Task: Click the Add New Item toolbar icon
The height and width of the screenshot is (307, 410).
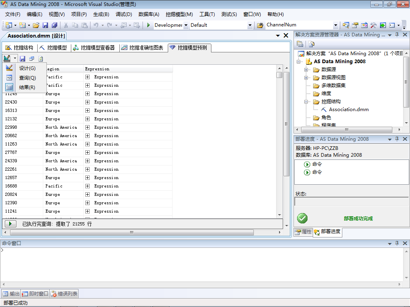Action: click(x=22, y=25)
